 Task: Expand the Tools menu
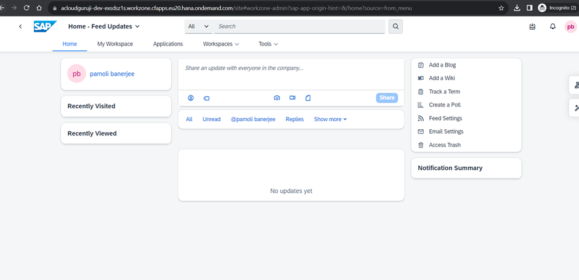point(268,44)
